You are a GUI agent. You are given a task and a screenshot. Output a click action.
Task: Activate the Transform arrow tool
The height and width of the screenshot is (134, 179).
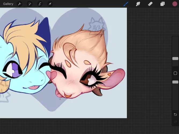[50, 4]
